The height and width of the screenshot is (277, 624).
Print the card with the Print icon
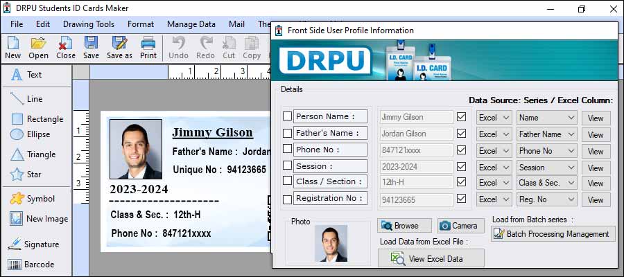[x=148, y=48]
